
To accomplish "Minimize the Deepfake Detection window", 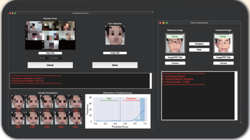I will pos(13,13).
